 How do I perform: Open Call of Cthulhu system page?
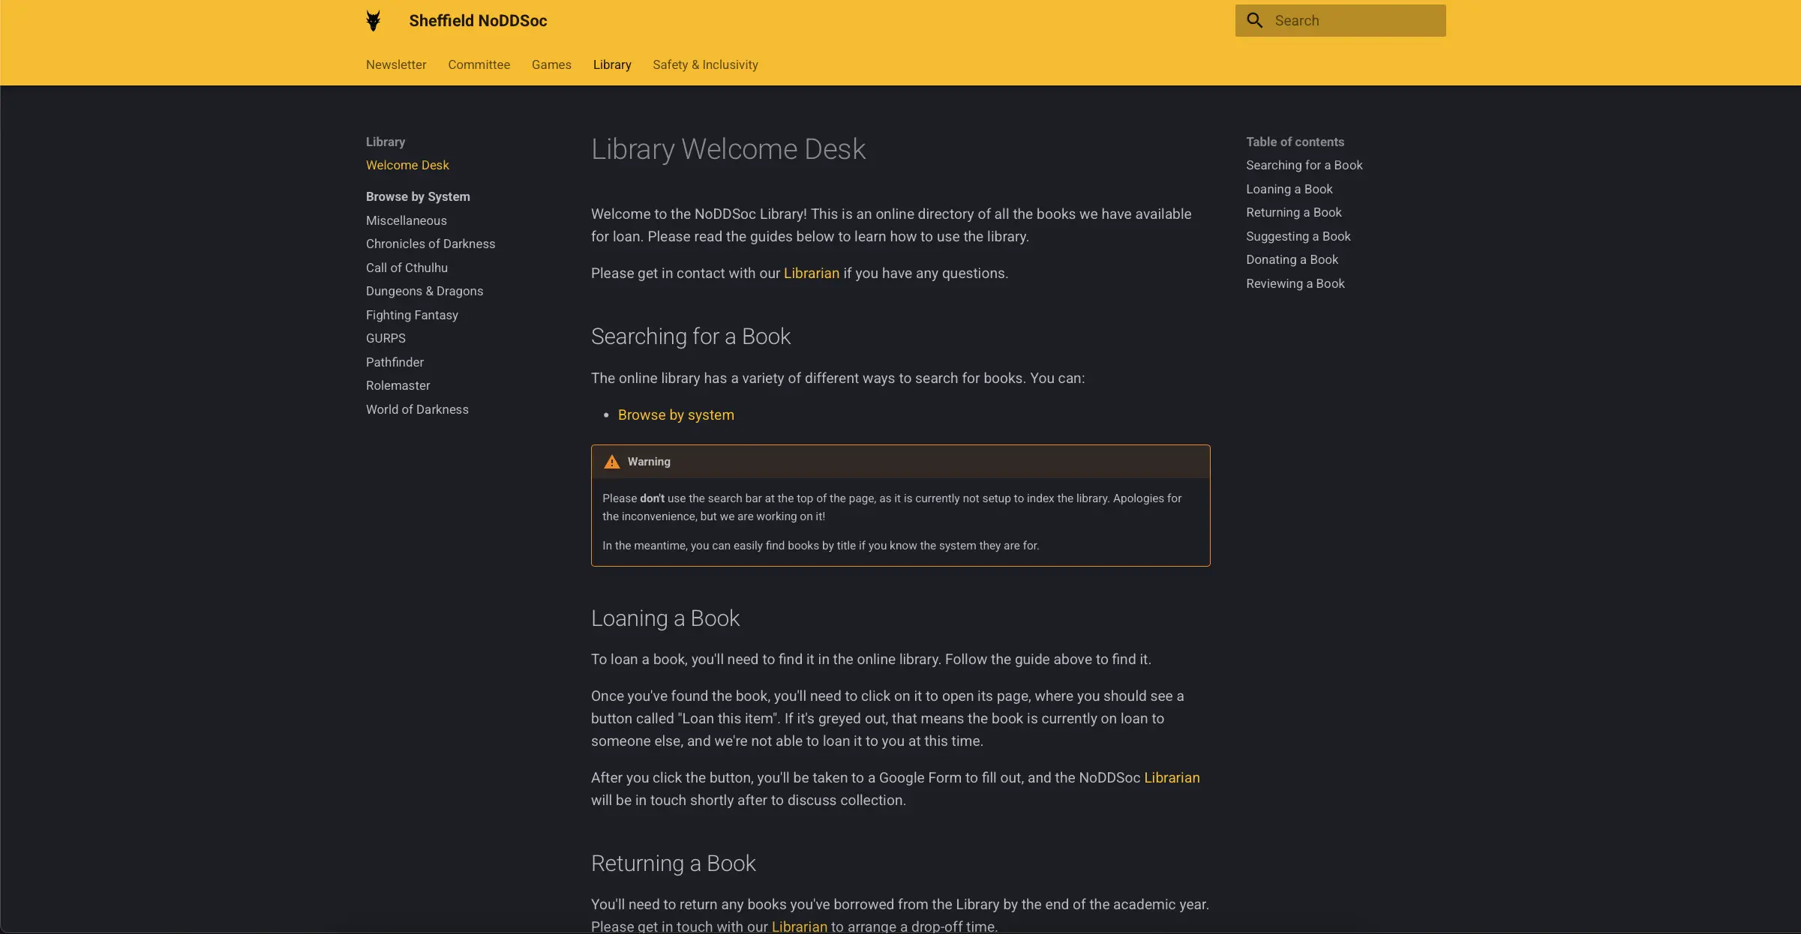pos(407,268)
